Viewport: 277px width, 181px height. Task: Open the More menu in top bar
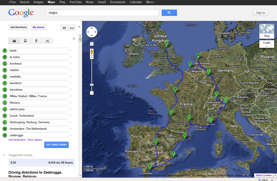click(150, 2)
